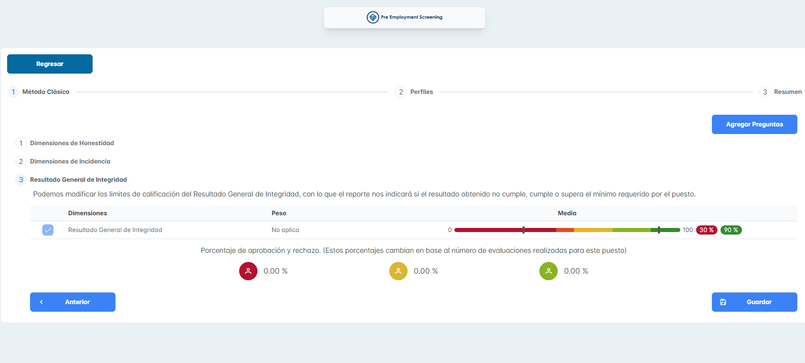Screen dimensions: 805x363
Task: Switch to the Perfiles step
Action: 421,92
